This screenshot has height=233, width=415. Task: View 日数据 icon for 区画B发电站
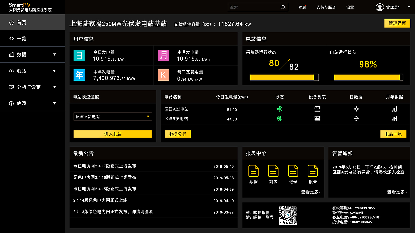[356, 118]
